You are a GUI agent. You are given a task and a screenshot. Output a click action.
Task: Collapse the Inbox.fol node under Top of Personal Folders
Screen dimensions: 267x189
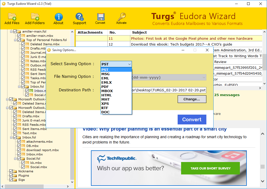pyautogui.click(x=19, y=87)
